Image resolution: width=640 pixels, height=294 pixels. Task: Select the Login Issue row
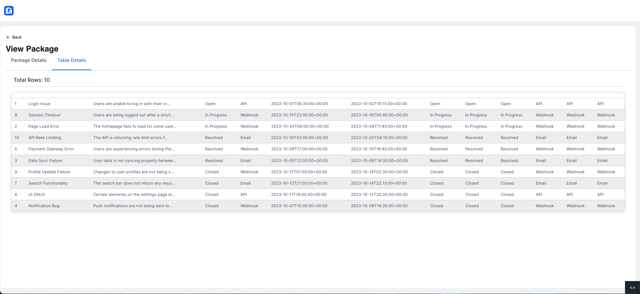click(x=39, y=104)
